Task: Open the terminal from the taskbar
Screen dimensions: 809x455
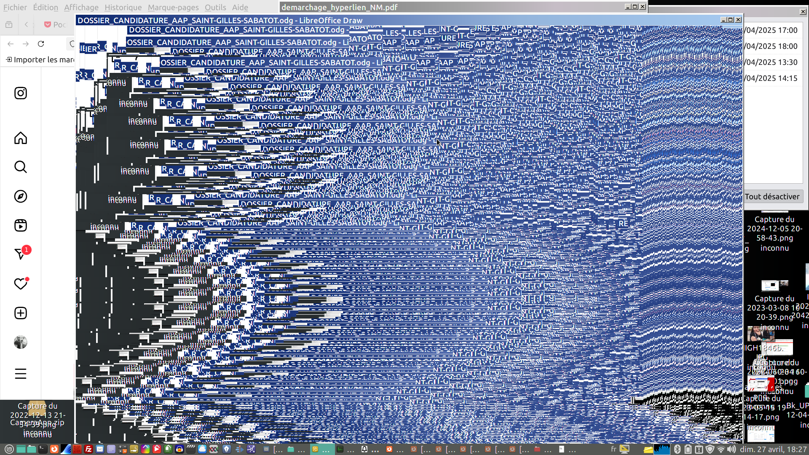Action: click(43, 449)
